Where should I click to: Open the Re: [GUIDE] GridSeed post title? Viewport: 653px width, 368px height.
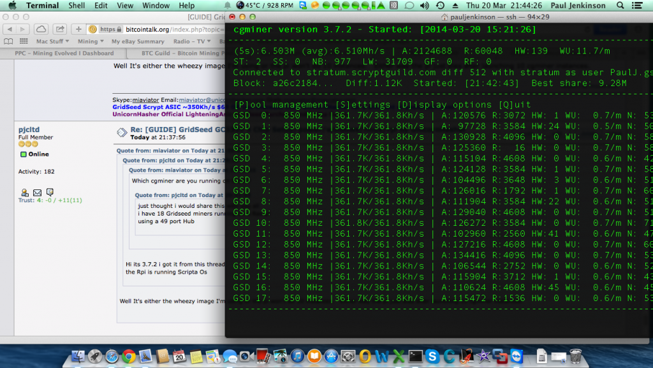178,129
